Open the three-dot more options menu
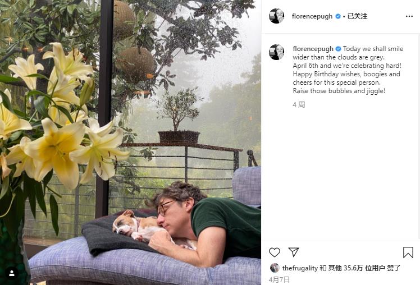 pos(409,16)
